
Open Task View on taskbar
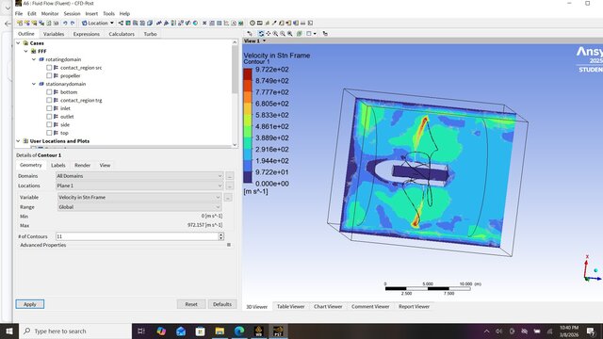click(x=141, y=331)
